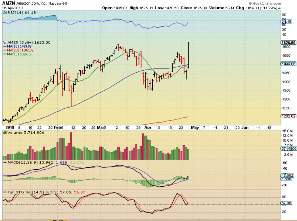Click the blue MA(50) legend line marker
This screenshot has height=221, width=297.
[x=5, y=46]
